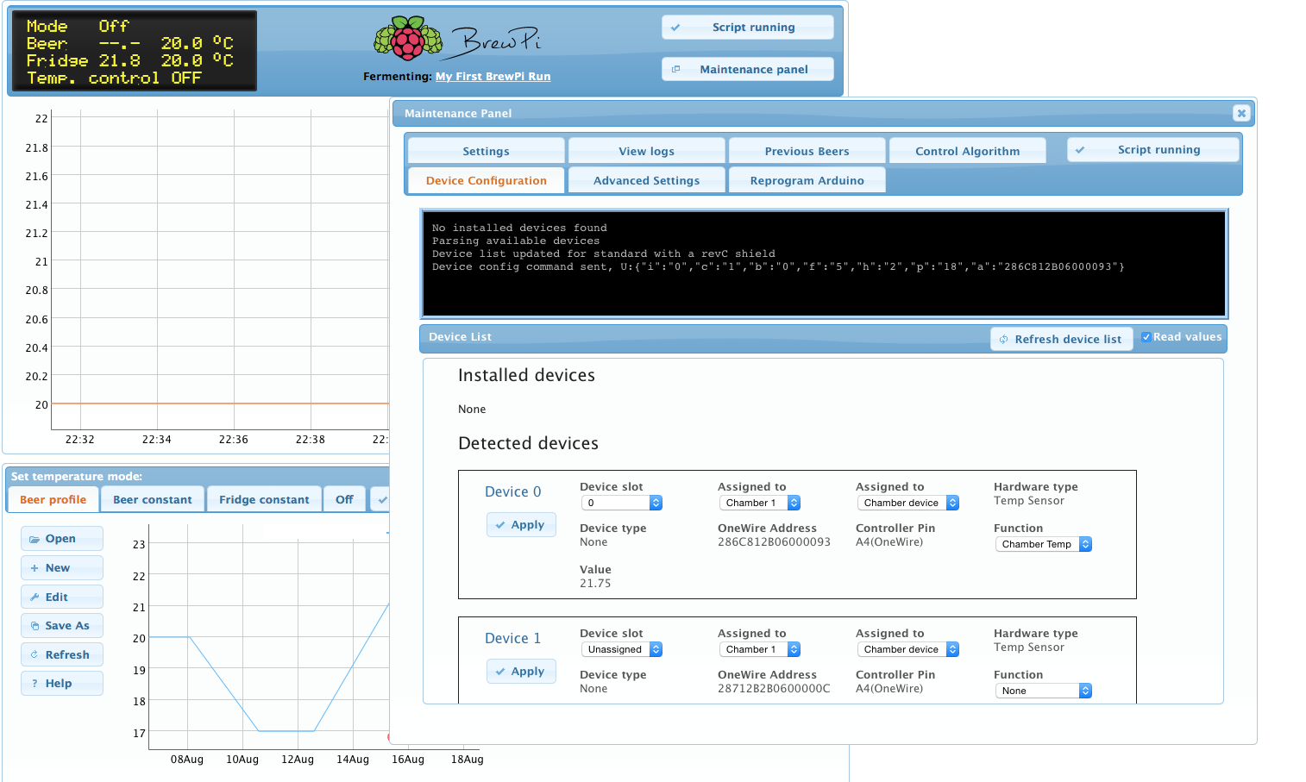The height and width of the screenshot is (782, 1306).
Task: Click the plus icon on New button
Action: (35, 568)
